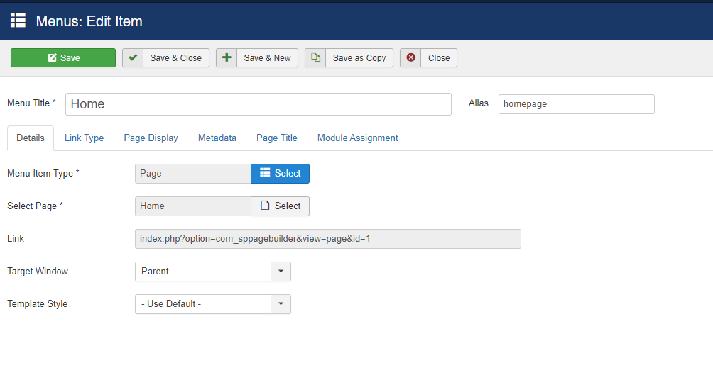Click the Target Window dropdown arrow
Viewport: 713px width, 375px height.
281,272
